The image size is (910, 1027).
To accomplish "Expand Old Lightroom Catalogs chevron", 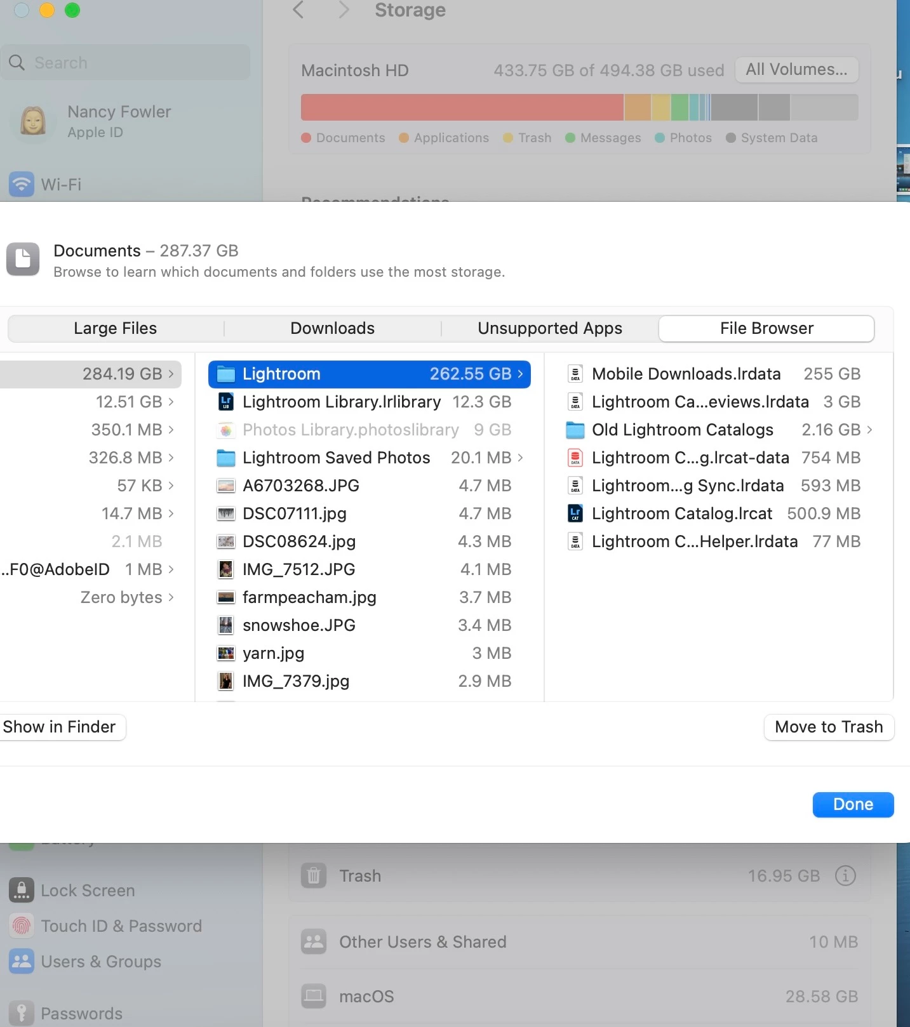I will pos(869,430).
